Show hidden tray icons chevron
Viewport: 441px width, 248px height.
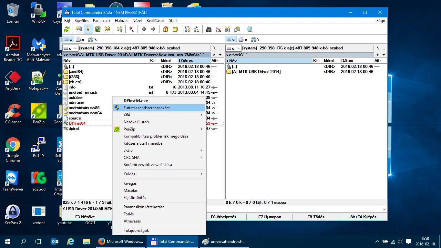(x=377, y=241)
